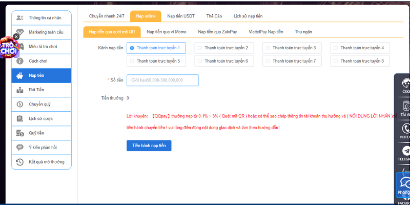This screenshot has height=205, width=410.
Task: Choose Thanh toán trực tuyến 4 option
Action: point(335,48)
